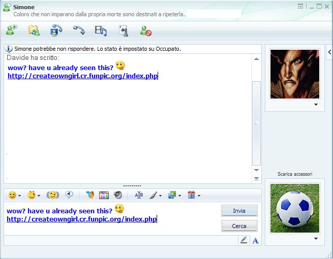Open the activities film and music icon
The width and height of the screenshot is (333, 259).
101,31
